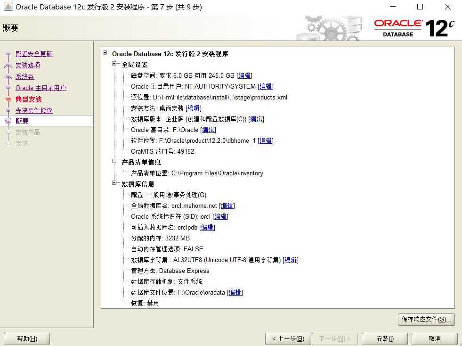Go back with the 上一步(B) button

[288, 339]
